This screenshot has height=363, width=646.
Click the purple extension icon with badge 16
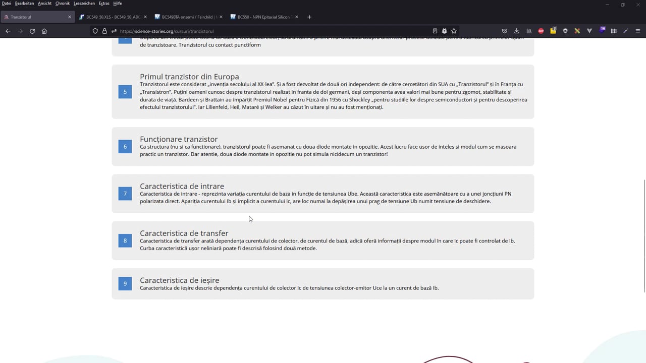coord(602,30)
